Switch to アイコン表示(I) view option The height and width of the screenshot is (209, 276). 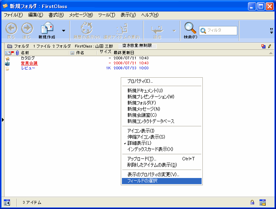tap(141, 131)
